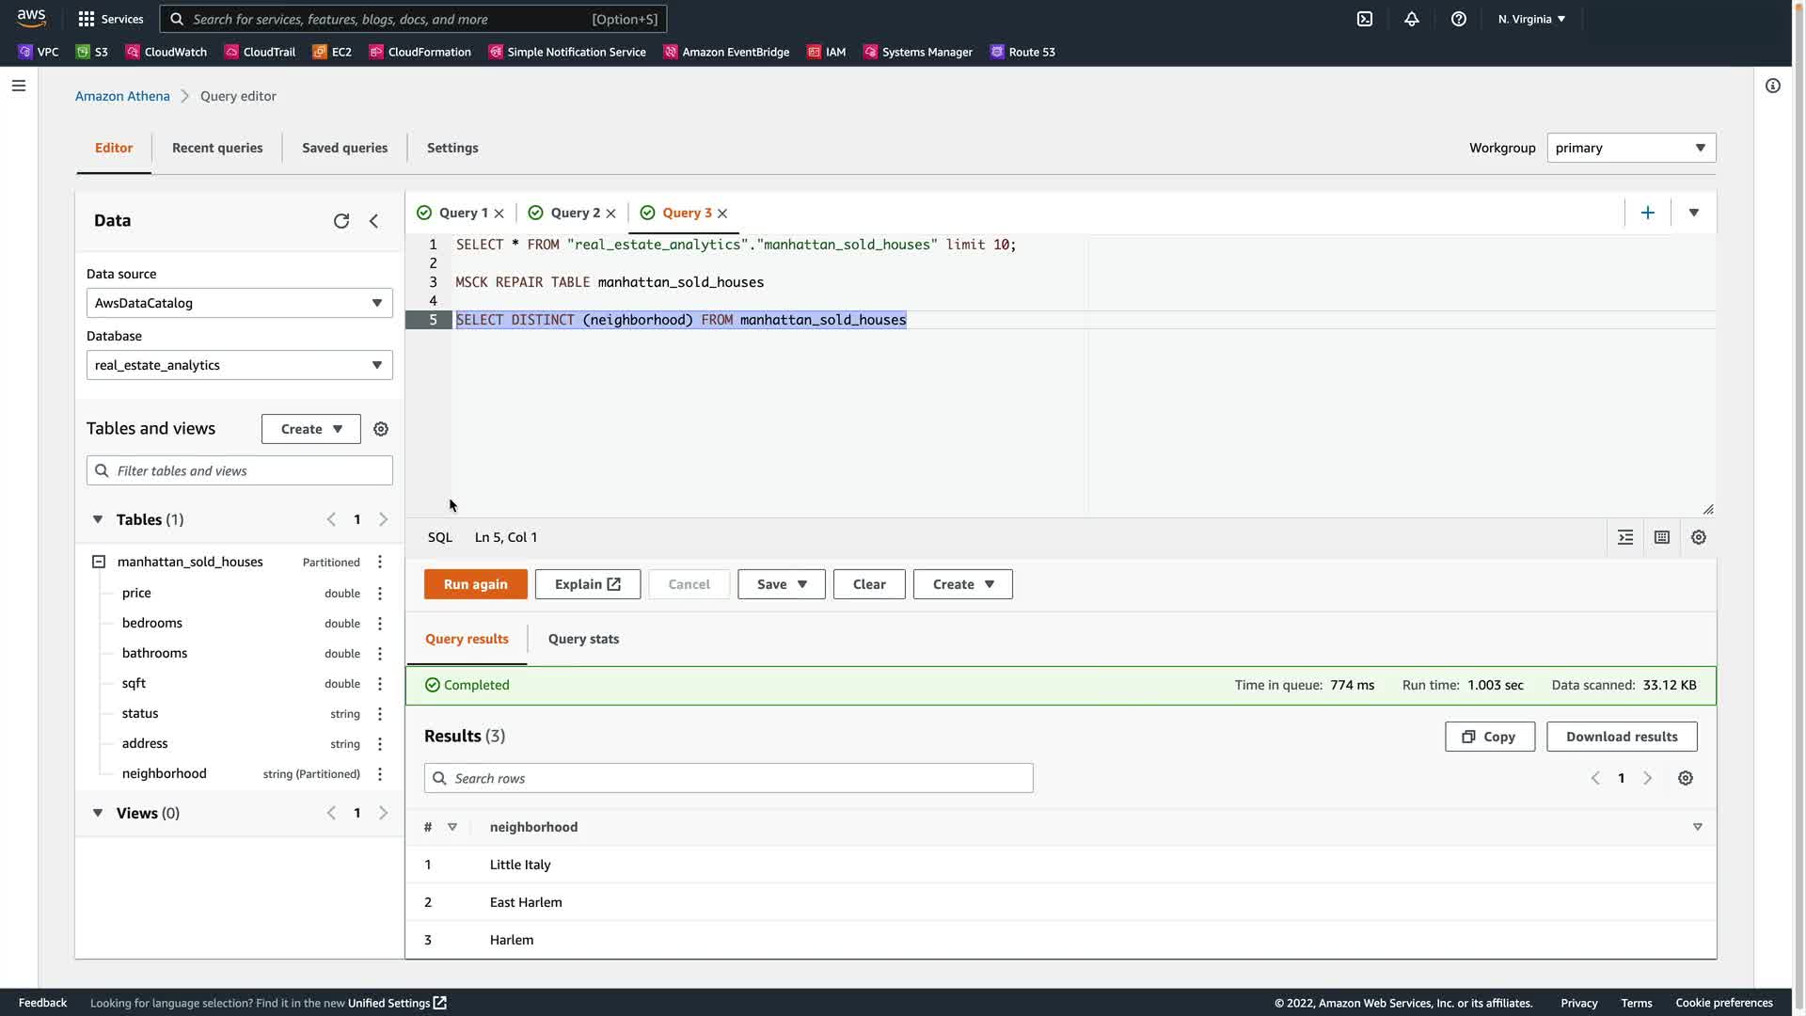Refresh the Data panel

coord(341,221)
